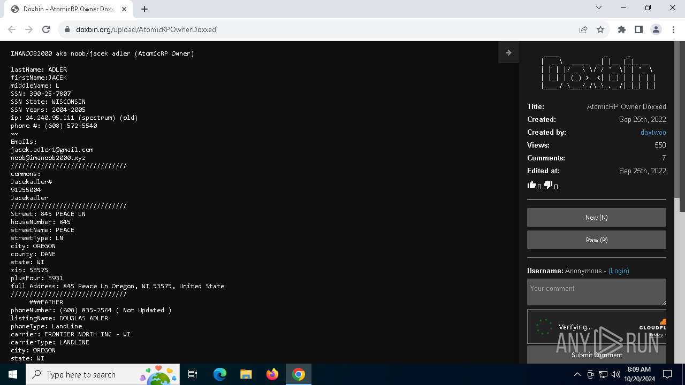Click the Raw (R) button
Screen dimensions: 685x385
click(597, 240)
